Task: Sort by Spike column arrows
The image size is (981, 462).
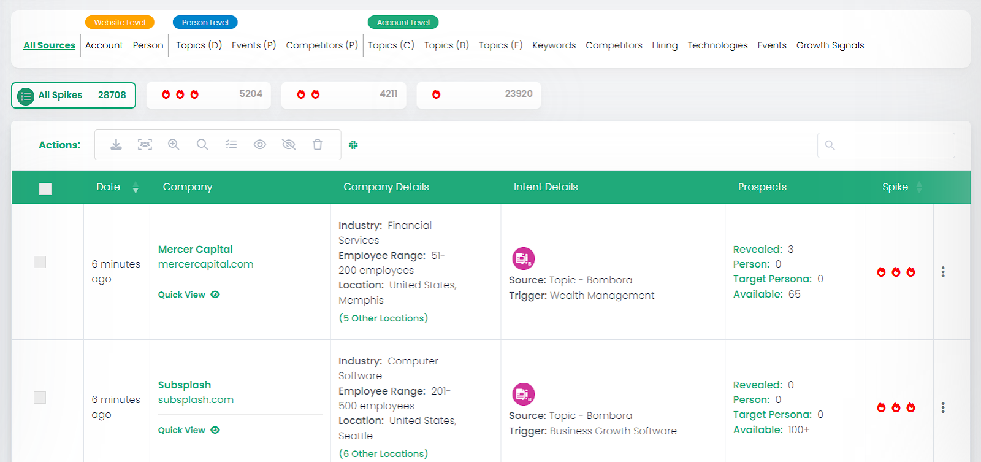Action: point(919,188)
